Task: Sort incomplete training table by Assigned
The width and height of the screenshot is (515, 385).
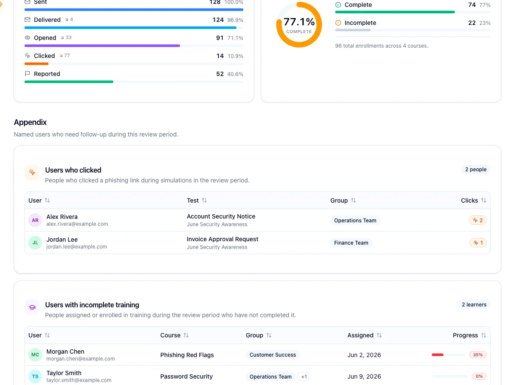Action: (x=365, y=335)
